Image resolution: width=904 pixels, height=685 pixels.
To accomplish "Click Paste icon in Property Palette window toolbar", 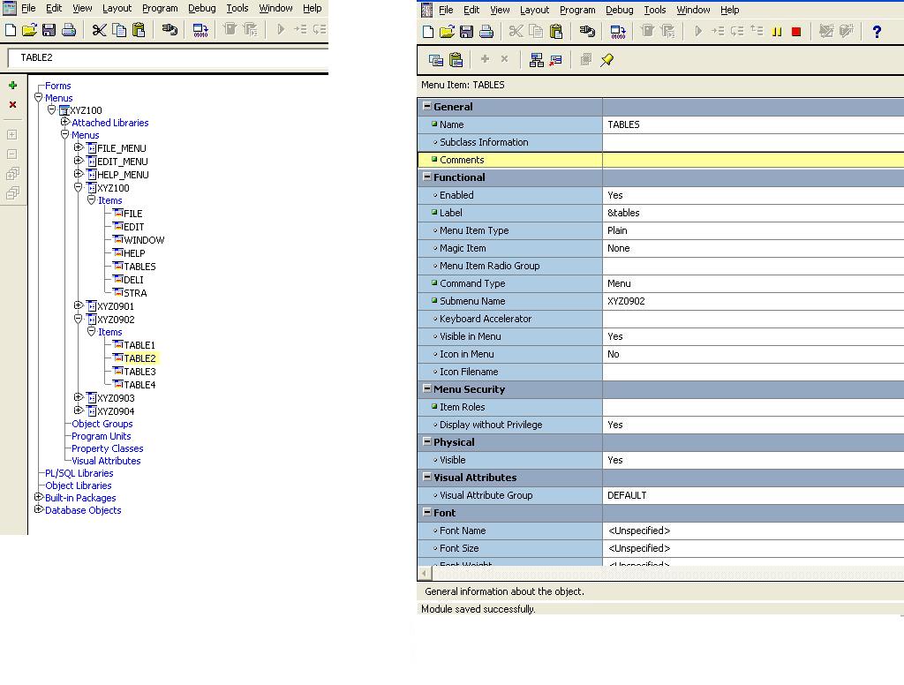I will [556, 31].
